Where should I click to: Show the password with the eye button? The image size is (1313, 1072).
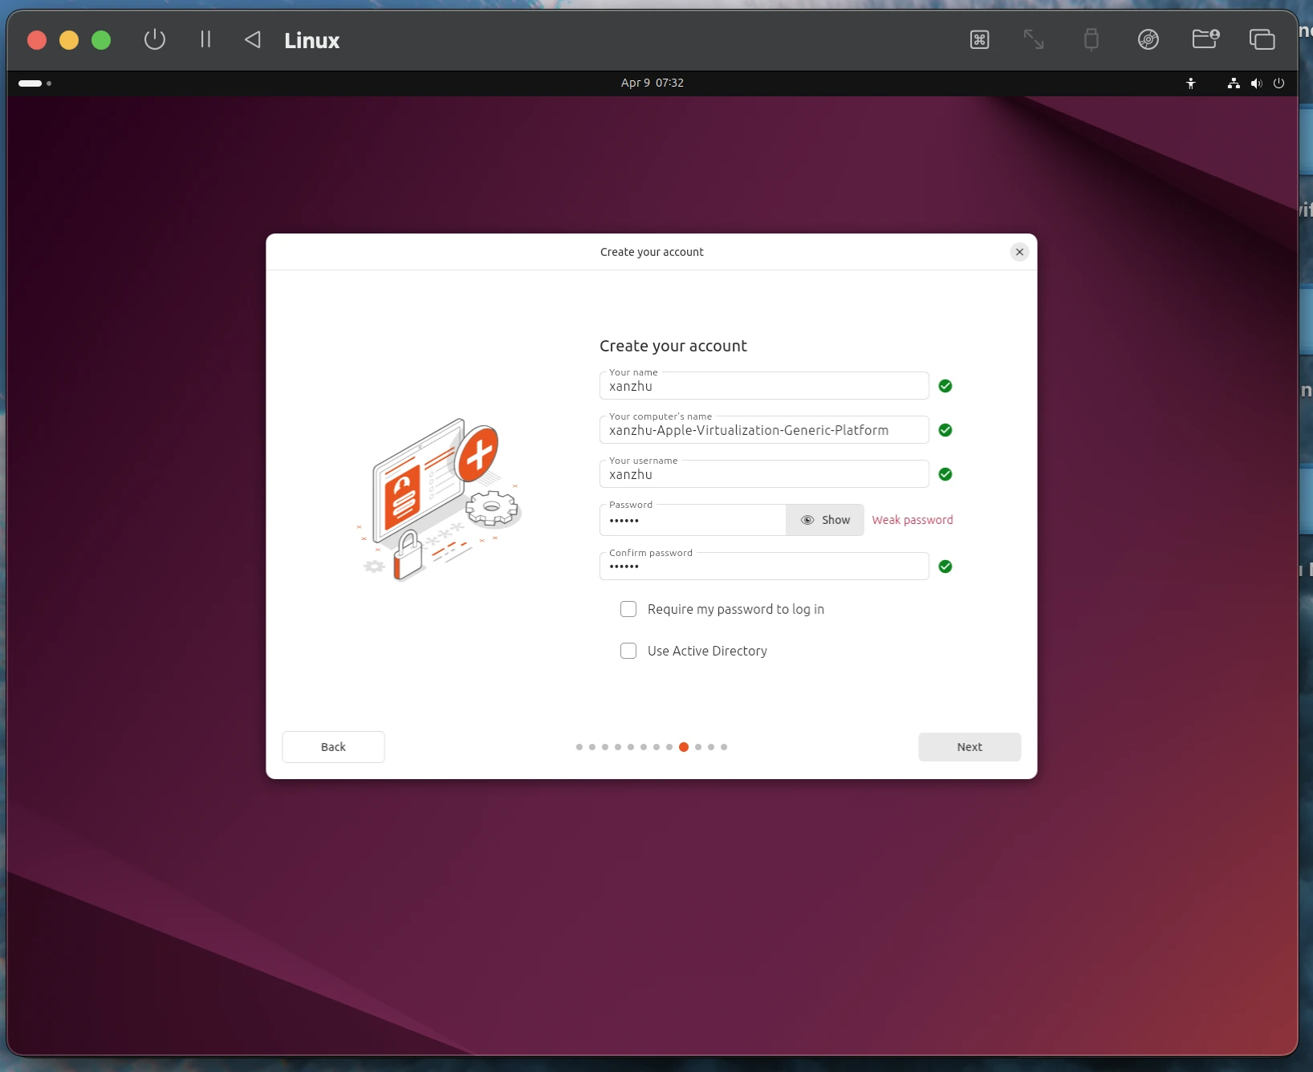[825, 520]
